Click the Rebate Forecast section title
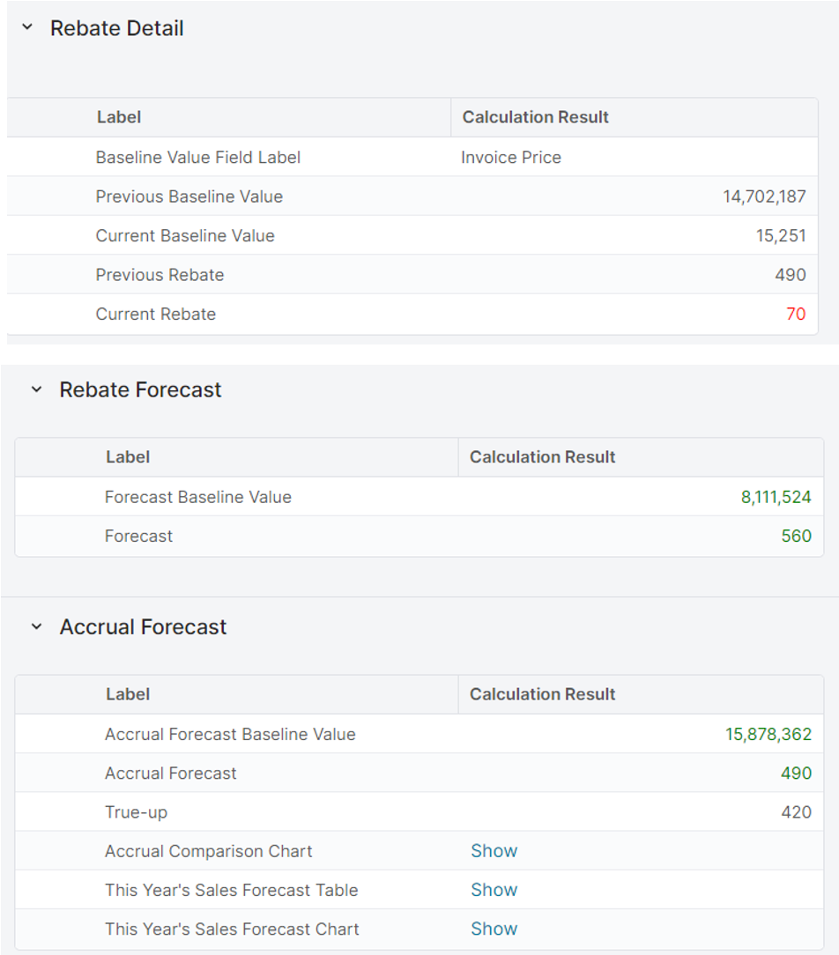The width and height of the screenshot is (839, 955). click(x=140, y=389)
